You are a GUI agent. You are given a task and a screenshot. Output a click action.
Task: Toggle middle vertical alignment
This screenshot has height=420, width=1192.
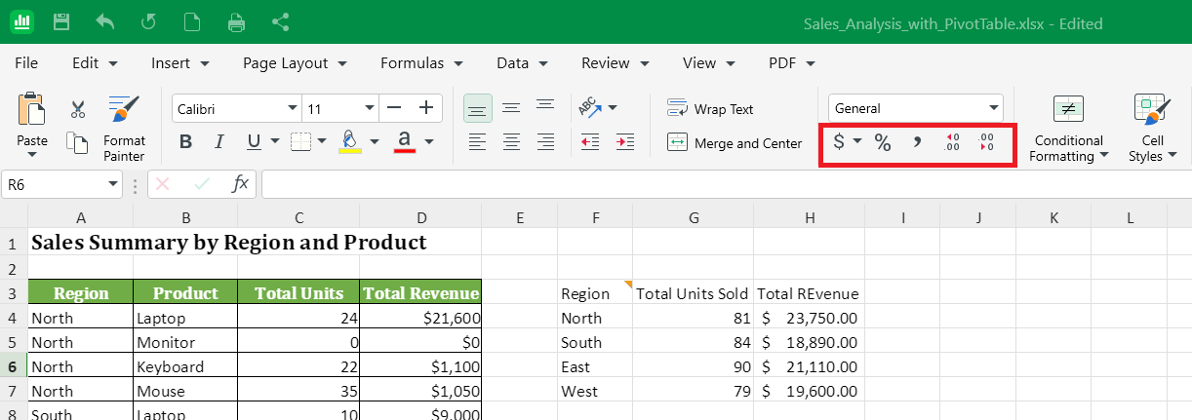coord(511,107)
